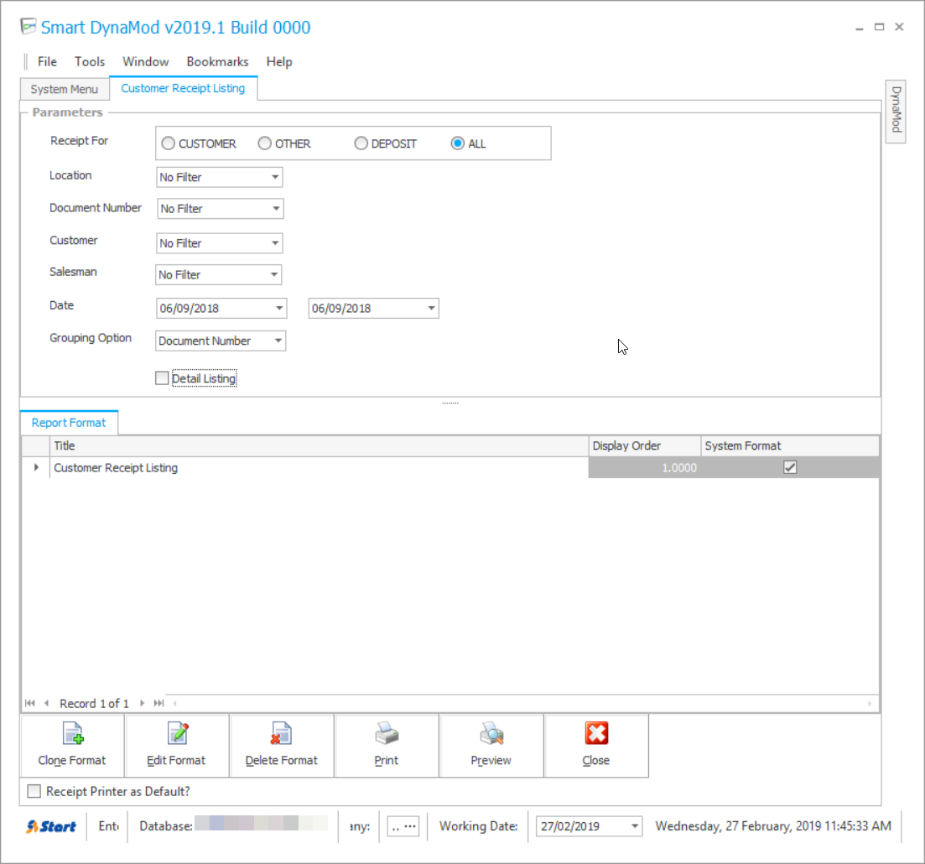Sort by the System Format column header
This screenshot has height=864, width=925.
pos(790,445)
